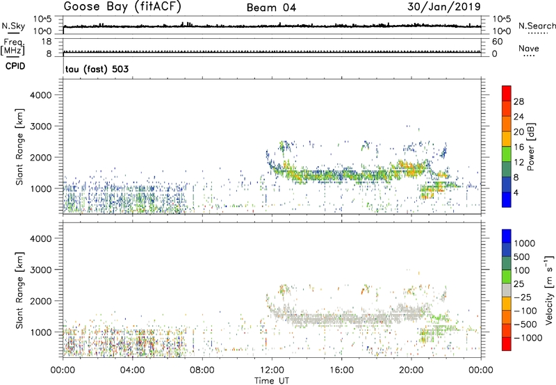Click the 'Nave' legend label
This screenshot has width=556, height=385.
[529, 48]
